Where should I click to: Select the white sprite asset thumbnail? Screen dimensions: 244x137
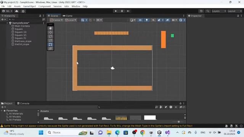150,118
